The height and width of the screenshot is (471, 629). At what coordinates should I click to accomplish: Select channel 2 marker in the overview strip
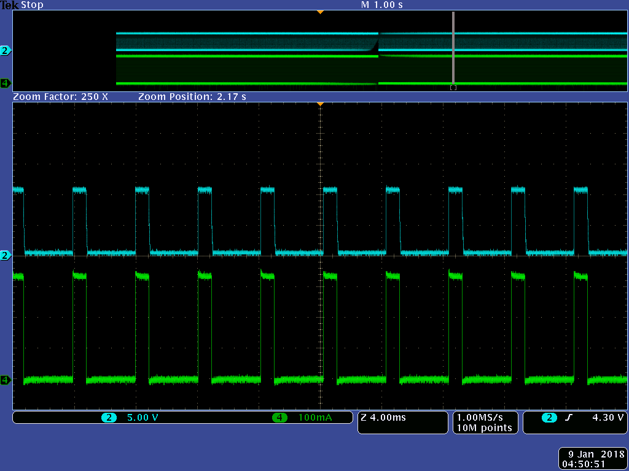click(6, 50)
